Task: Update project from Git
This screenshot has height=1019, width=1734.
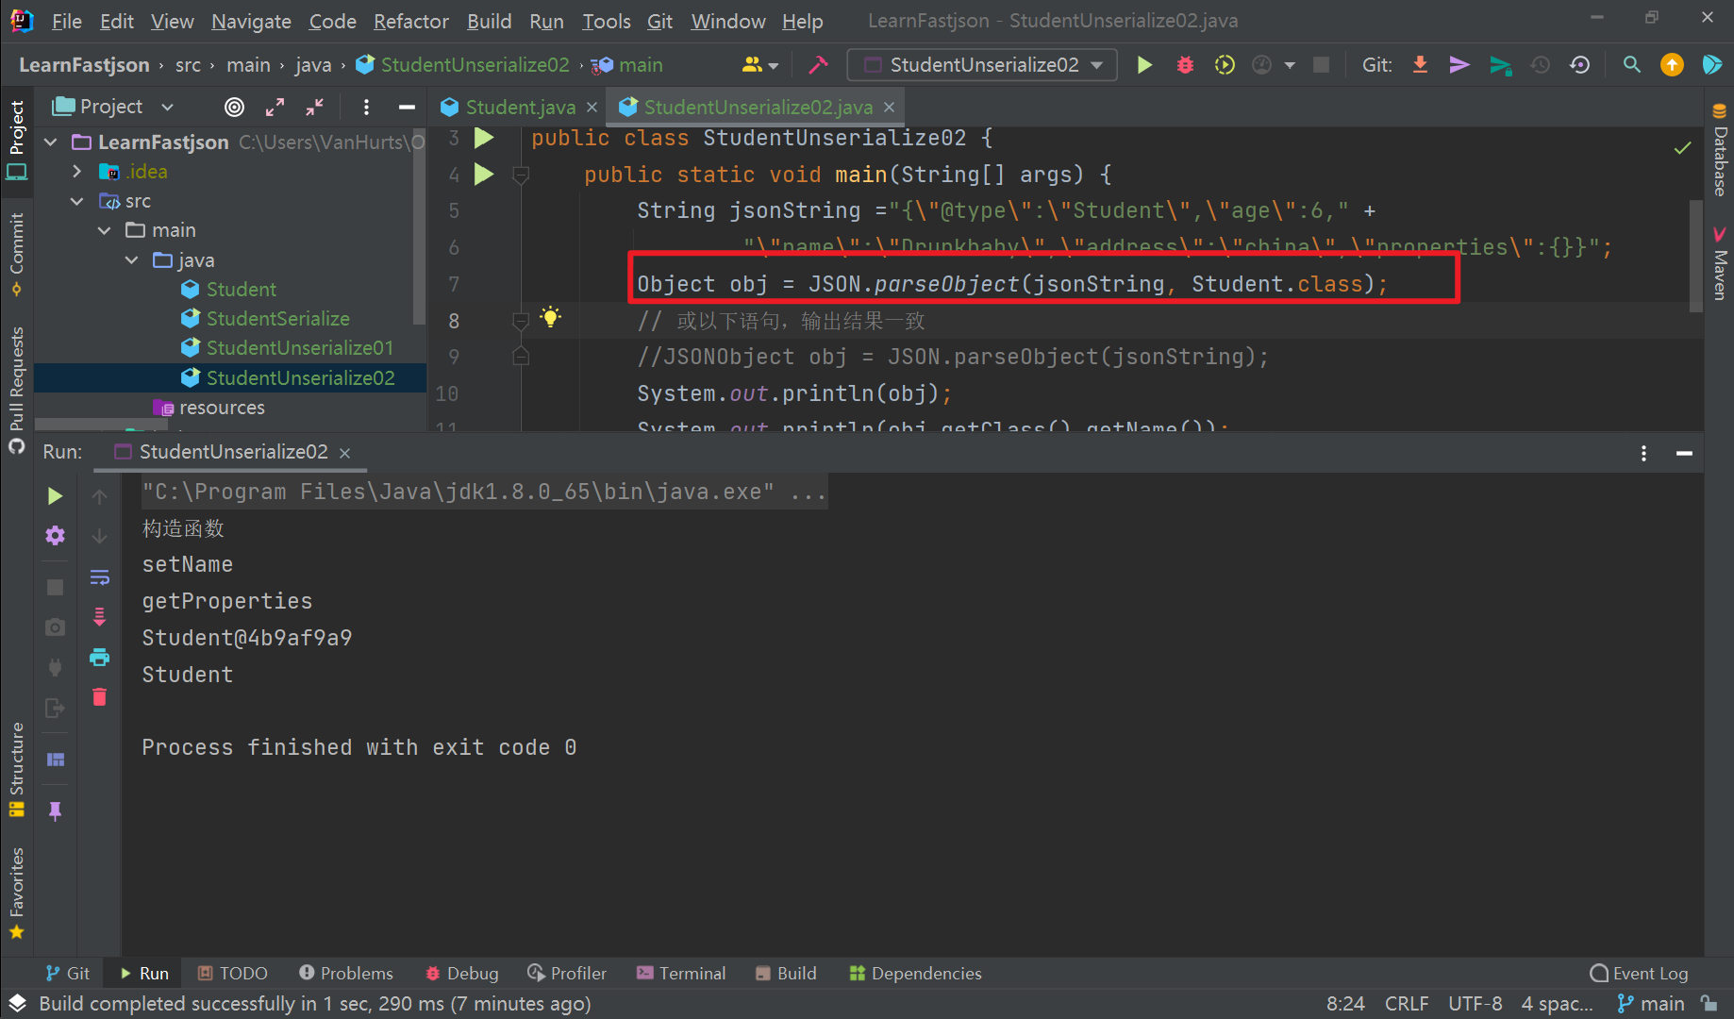Action: [1420, 64]
